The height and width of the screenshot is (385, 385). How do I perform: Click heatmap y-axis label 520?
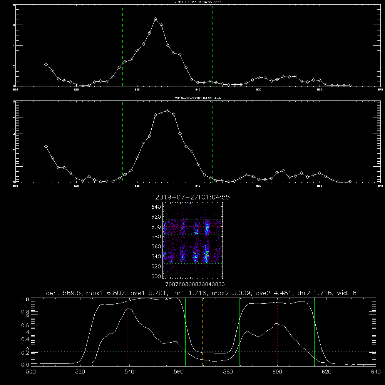click(x=156, y=266)
